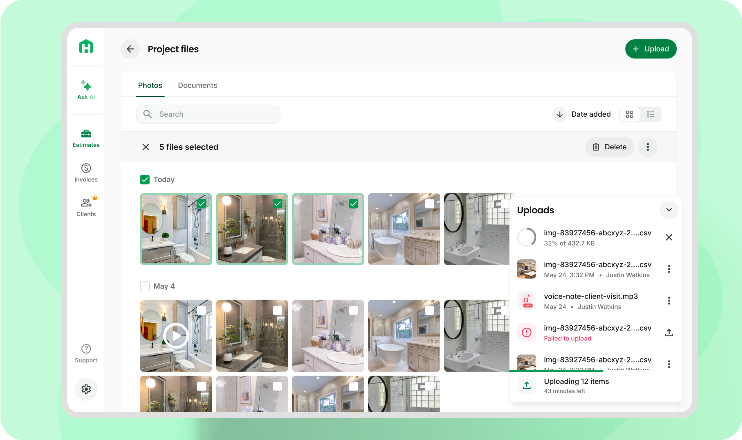Select the fourth Today photo checkbox
Viewport: 742px width, 440px height.
click(430, 204)
